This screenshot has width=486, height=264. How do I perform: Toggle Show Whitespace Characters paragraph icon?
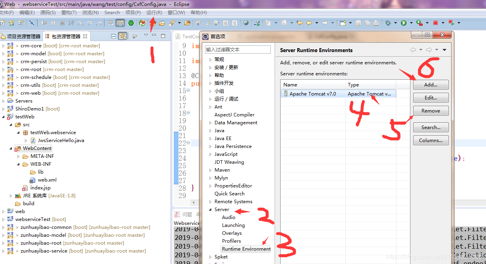pyautogui.click(x=235, y=23)
